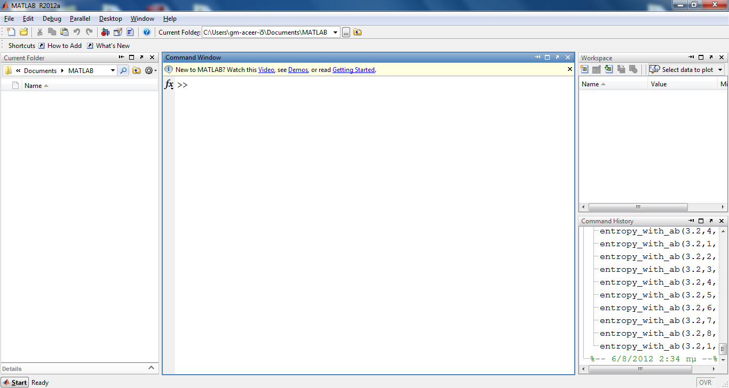Click the Workspace horizontal scrollbar
Image resolution: width=729 pixels, height=388 pixels.
(x=638, y=207)
